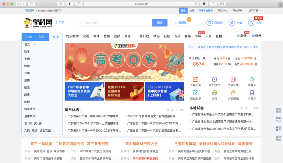Switch to the 小学 tab

tap(29, 37)
